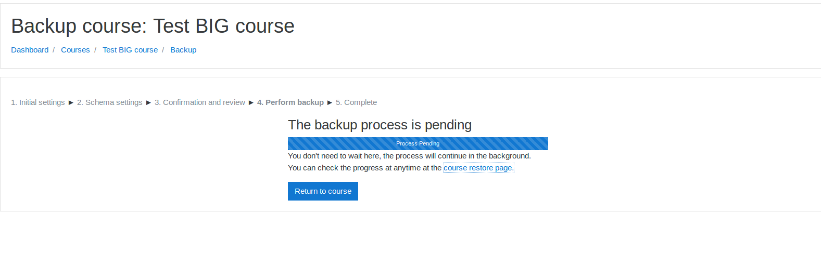821x253 pixels.
Task: Click the Process Pending progress bar
Action: tap(418, 143)
